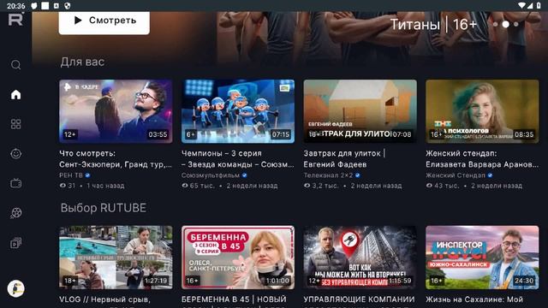Click the battery status icon
This screenshot has height=308, width=548.
(539, 6)
